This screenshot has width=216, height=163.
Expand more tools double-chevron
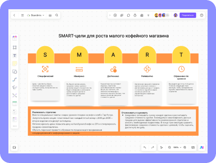(148, 15)
